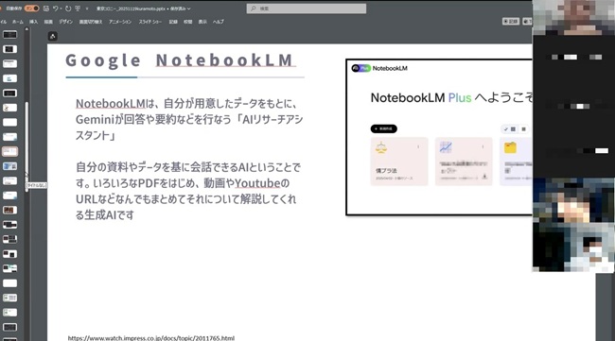
Task: Click the Save icon in quick access toolbar
Action: click(46, 9)
